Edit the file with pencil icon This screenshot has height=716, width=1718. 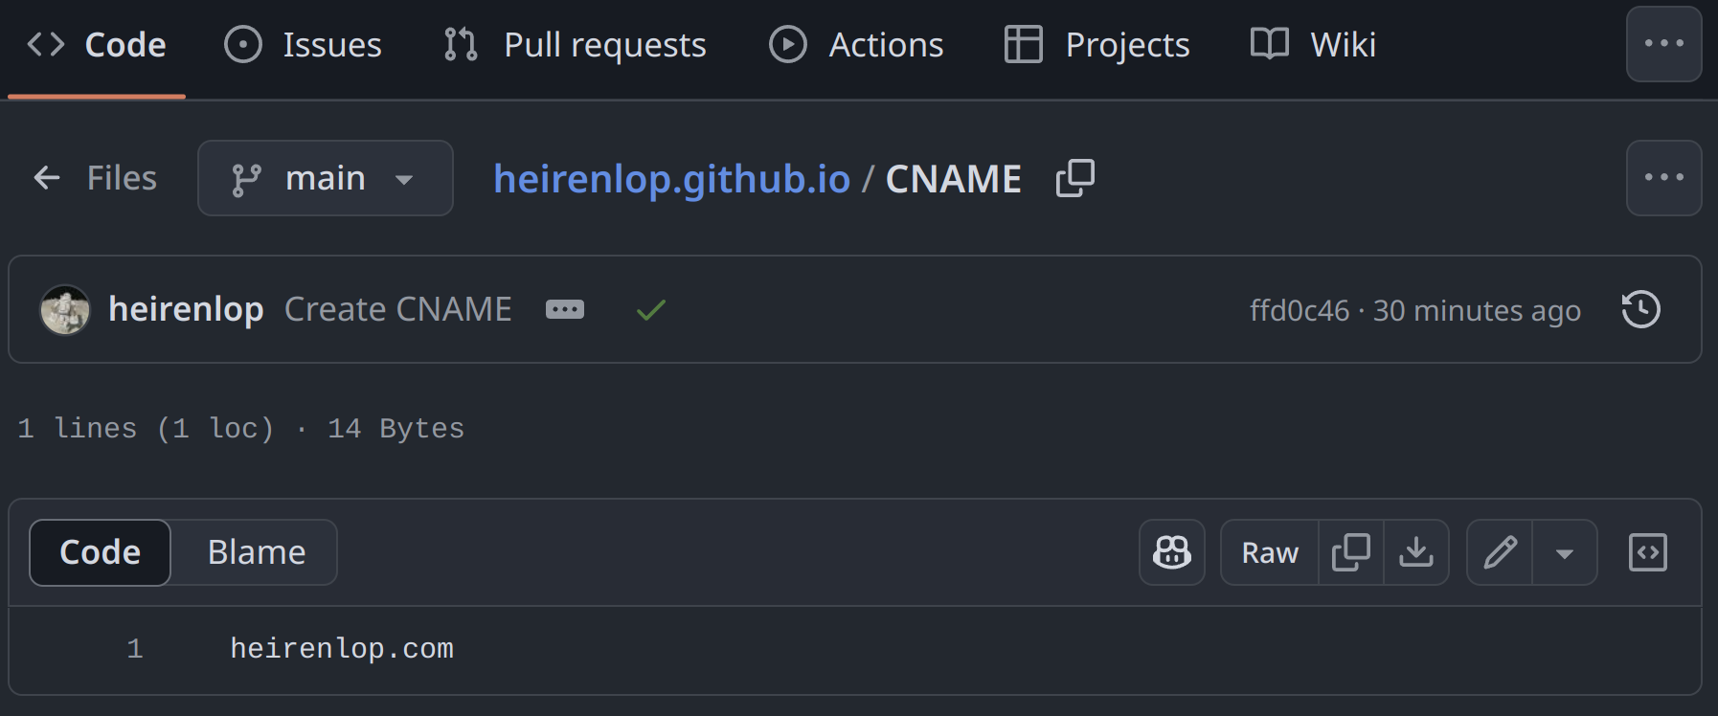1500,552
